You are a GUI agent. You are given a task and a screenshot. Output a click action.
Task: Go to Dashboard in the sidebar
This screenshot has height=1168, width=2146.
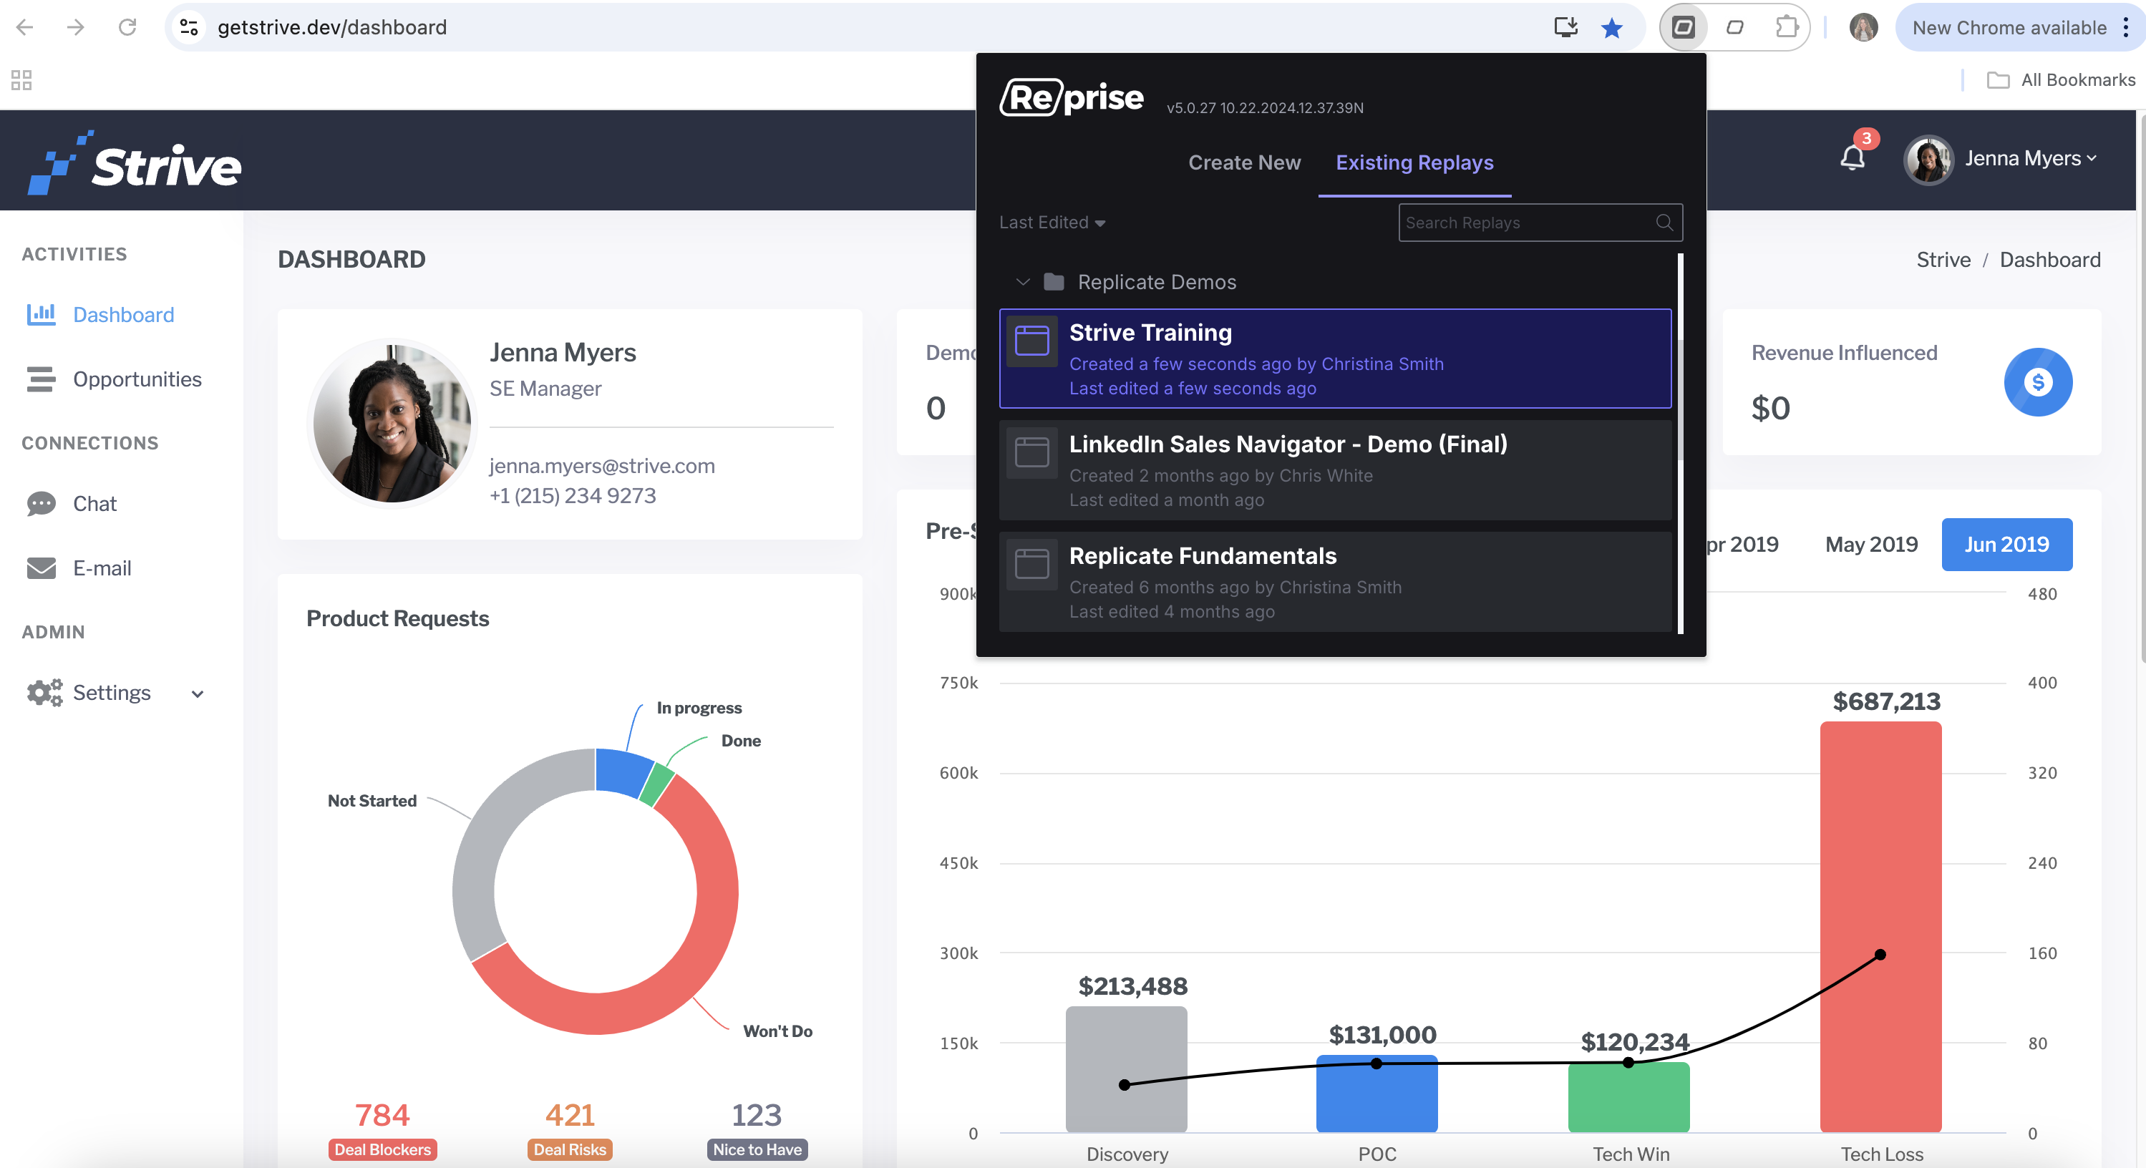(123, 314)
